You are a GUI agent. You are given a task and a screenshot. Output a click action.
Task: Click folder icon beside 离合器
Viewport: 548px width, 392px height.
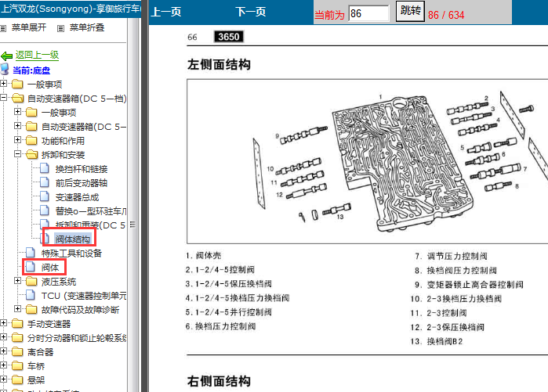tap(17, 351)
